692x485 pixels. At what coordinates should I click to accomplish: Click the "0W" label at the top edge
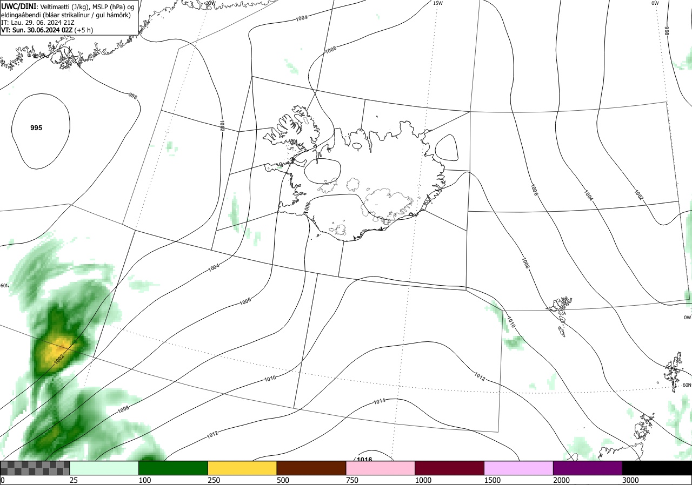[655, 3]
